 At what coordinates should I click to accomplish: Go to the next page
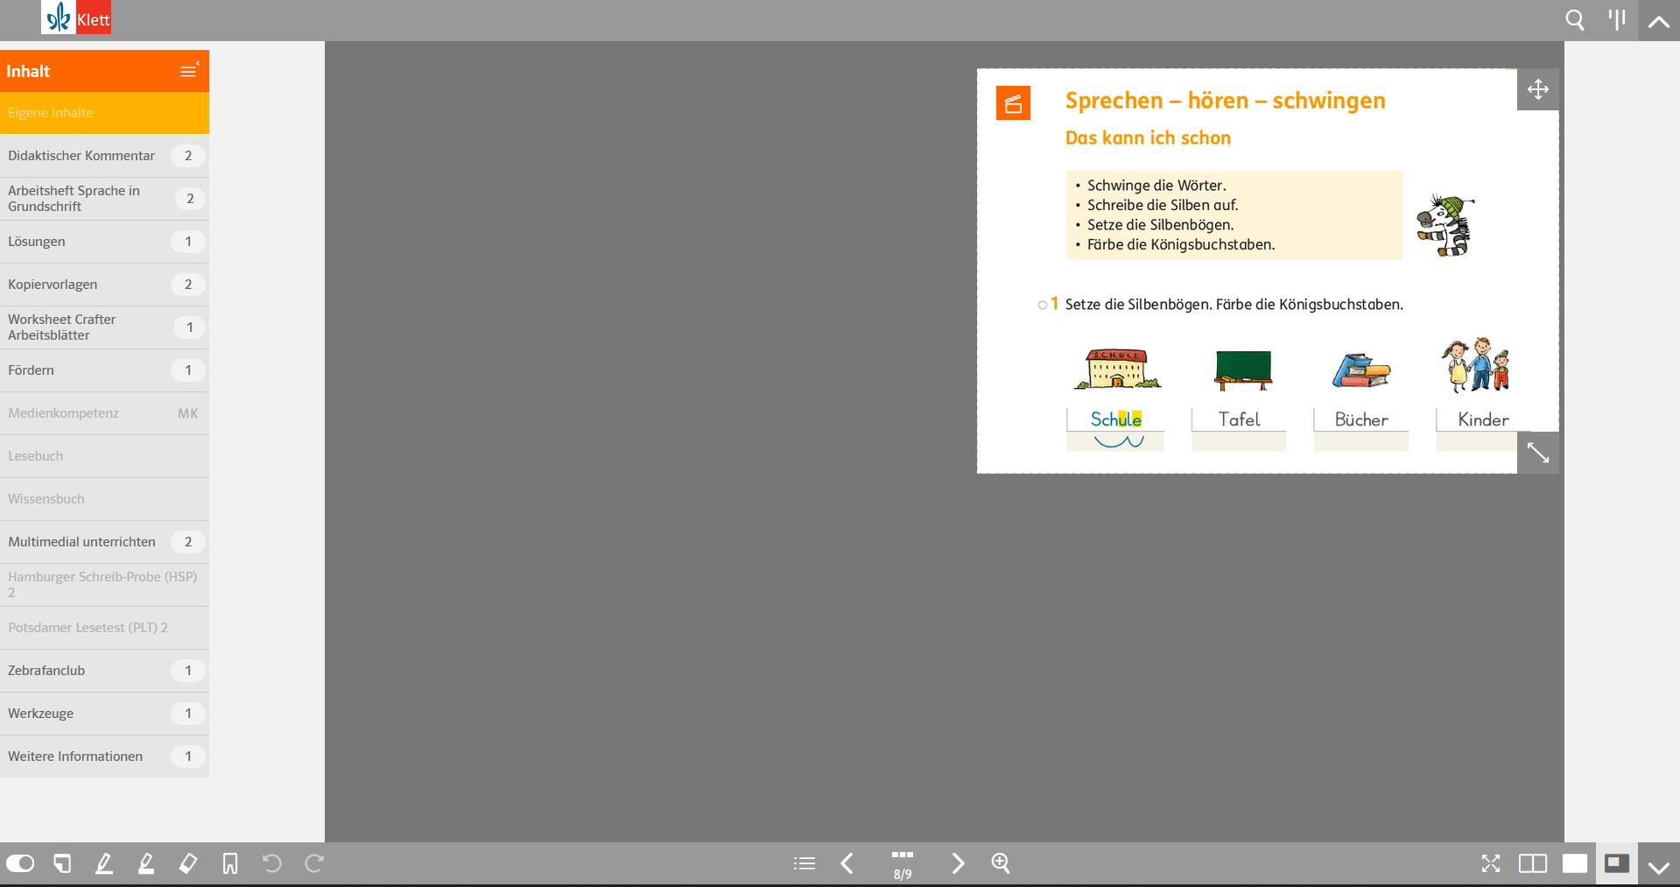958,863
